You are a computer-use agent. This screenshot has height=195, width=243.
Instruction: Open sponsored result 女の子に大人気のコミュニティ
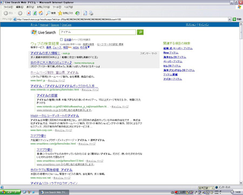pos(51,63)
